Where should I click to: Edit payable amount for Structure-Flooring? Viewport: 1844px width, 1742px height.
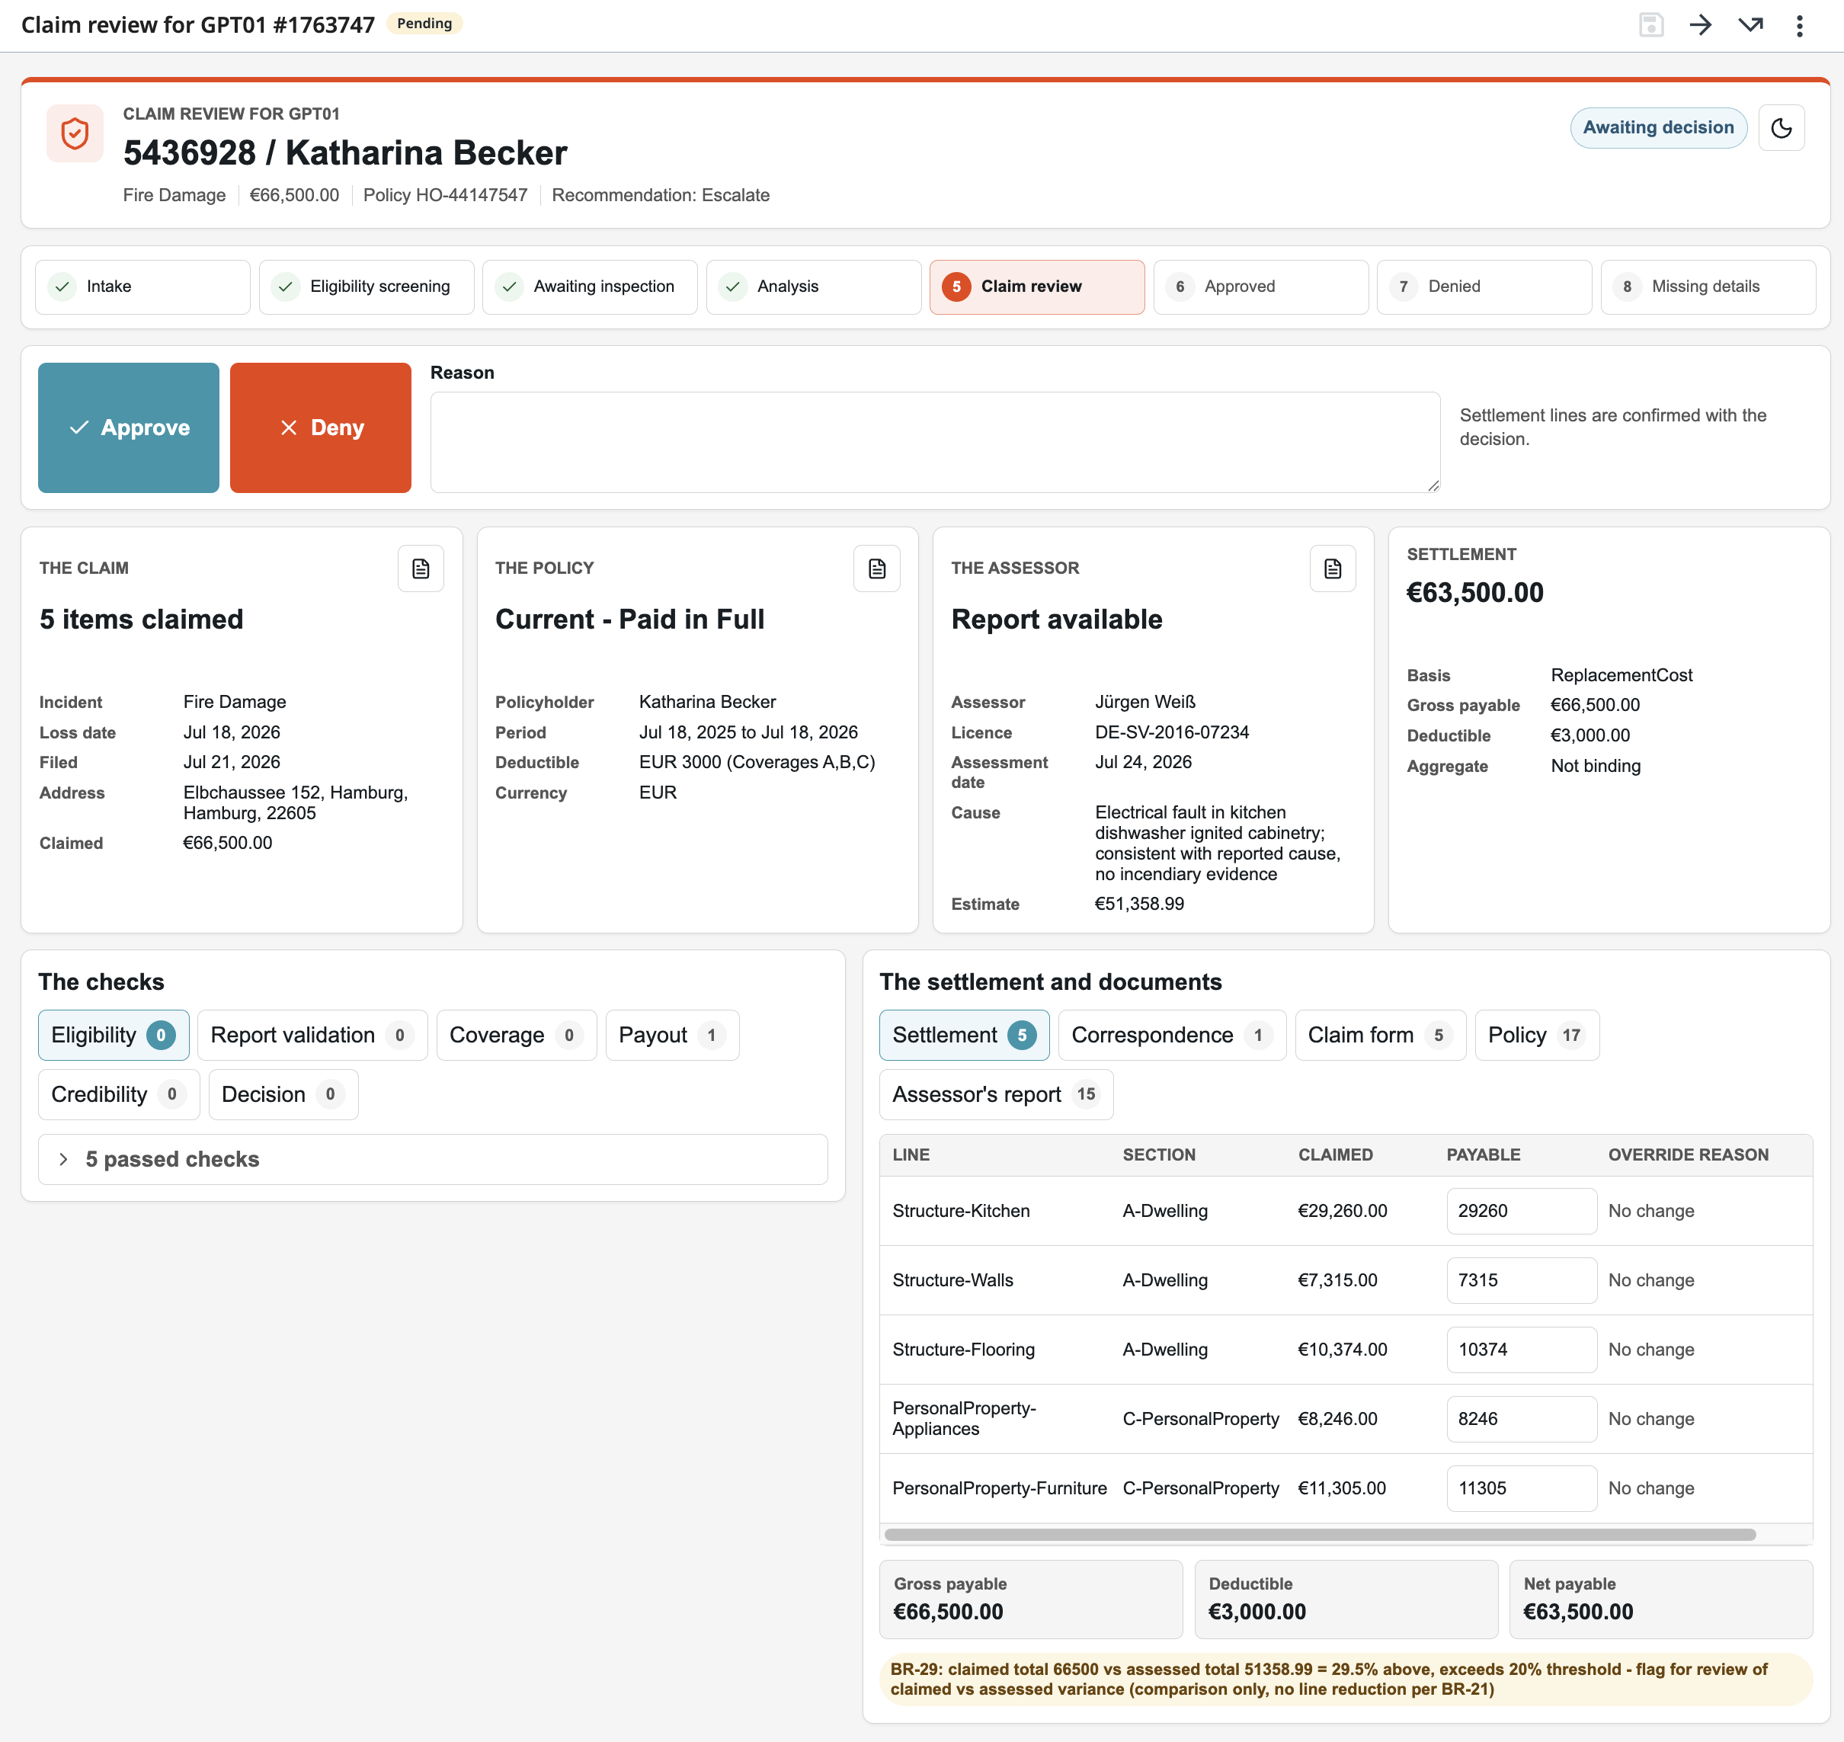pyautogui.click(x=1521, y=1350)
